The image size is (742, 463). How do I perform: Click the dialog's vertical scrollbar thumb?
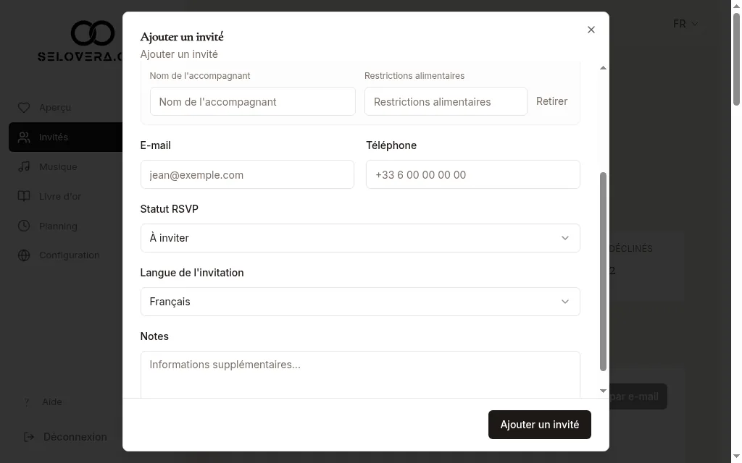click(603, 272)
